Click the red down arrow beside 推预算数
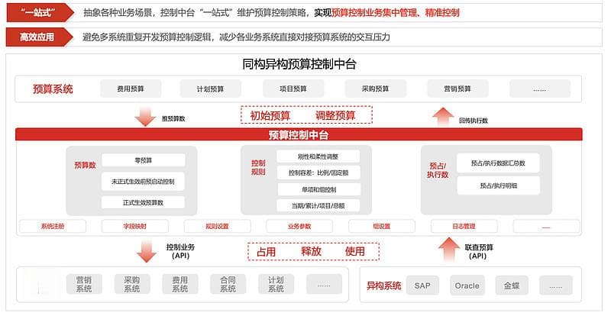This screenshot has height=316, width=611. tap(145, 116)
